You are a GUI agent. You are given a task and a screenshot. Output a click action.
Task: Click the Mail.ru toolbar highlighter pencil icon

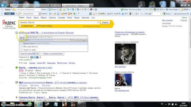point(55,14)
